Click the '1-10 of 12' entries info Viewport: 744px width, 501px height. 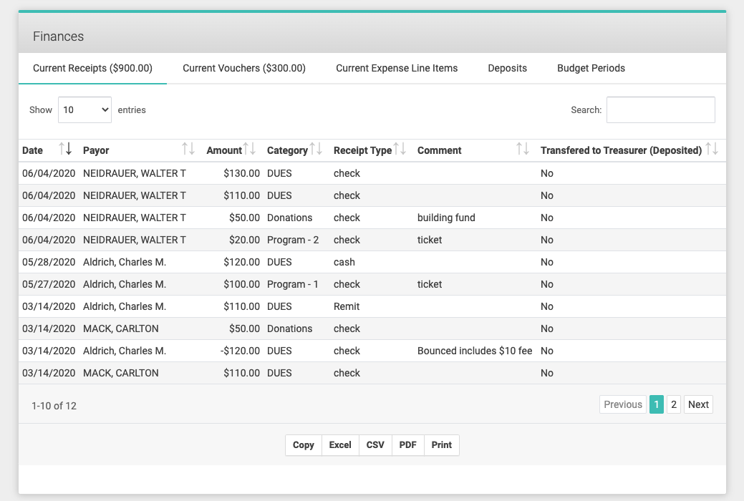tap(54, 406)
